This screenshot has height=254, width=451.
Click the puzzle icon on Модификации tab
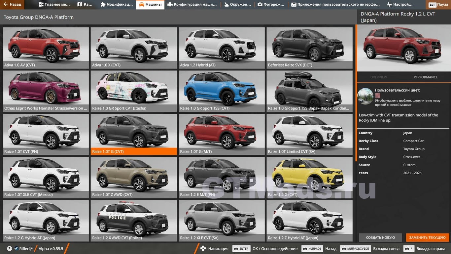click(103, 5)
